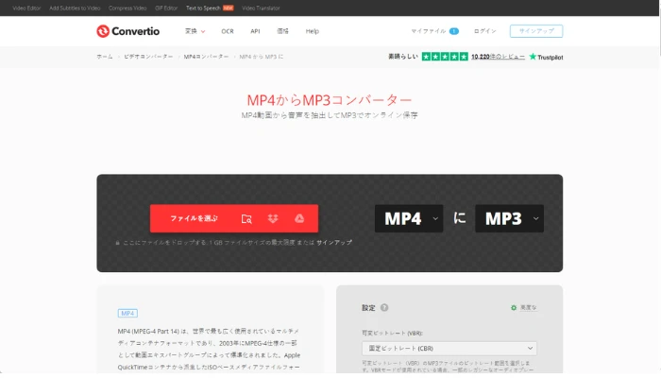Click the MP4からMP3コンバーター heading
Image resolution: width=661 pixels, height=378 pixels.
tap(330, 100)
